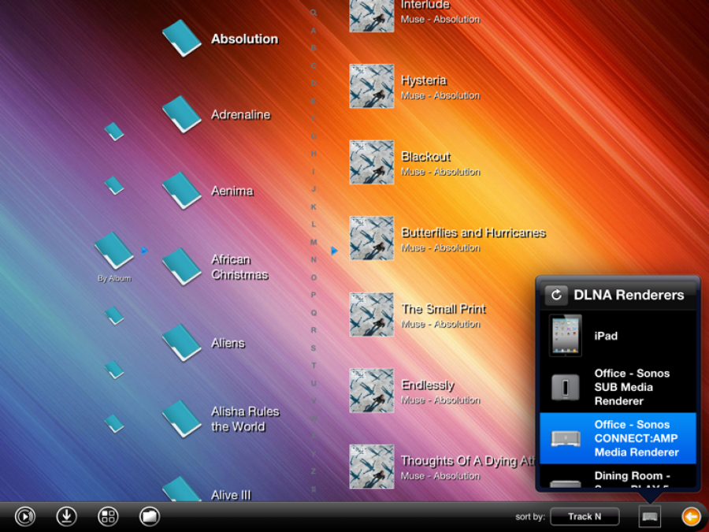Click the Aenima album name
Viewport: 709px width, 532px height.
[232, 191]
